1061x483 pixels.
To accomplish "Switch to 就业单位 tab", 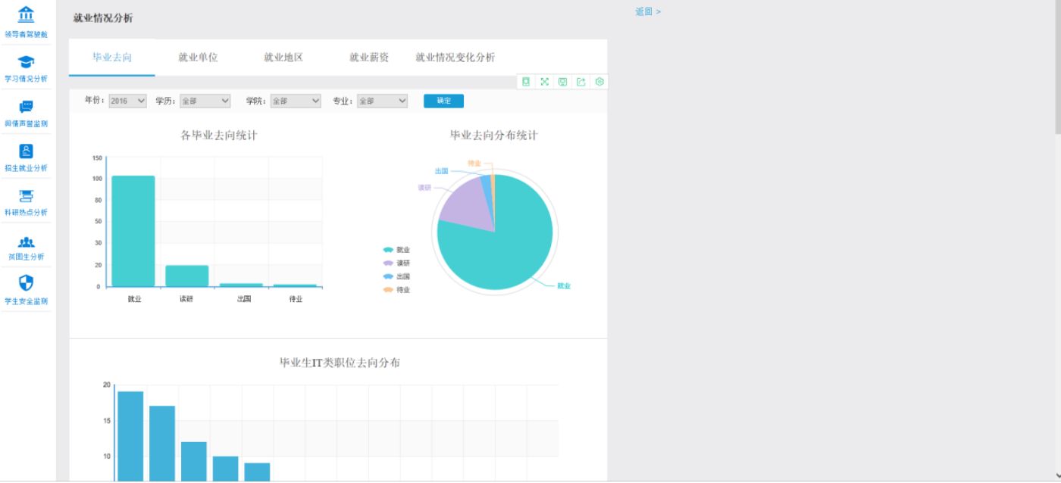I will tap(198, 58).
